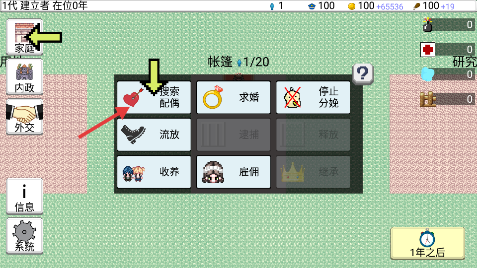Toggle 停止分娩 crossed chick option
This screenshot has height=268, width=477.
(313, 97)
